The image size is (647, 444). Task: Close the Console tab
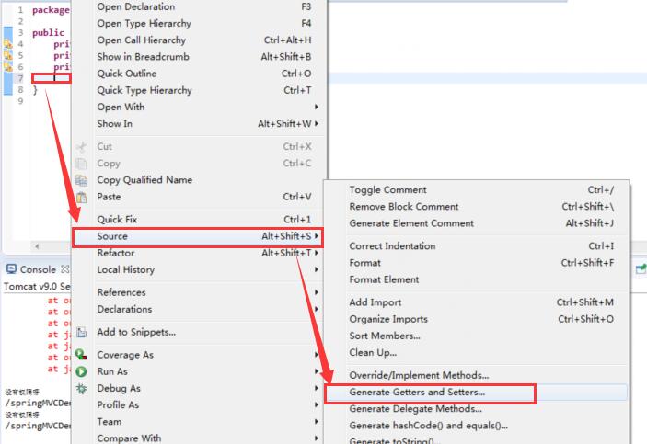(64, 269)
